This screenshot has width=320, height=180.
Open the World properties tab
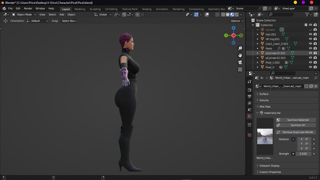249,116
